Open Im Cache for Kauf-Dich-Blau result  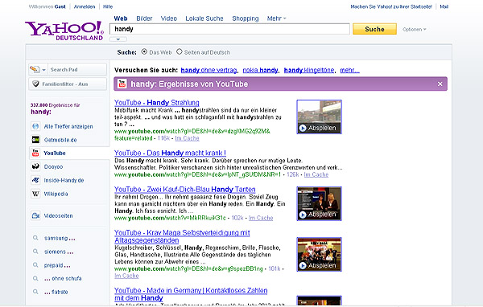coord(261,218)
